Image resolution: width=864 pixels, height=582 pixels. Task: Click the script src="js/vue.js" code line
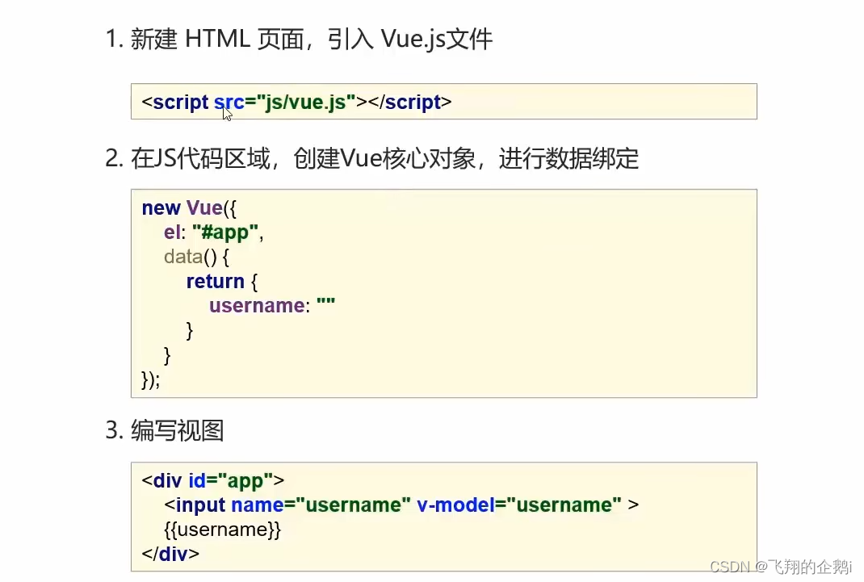tap(296, 102)
